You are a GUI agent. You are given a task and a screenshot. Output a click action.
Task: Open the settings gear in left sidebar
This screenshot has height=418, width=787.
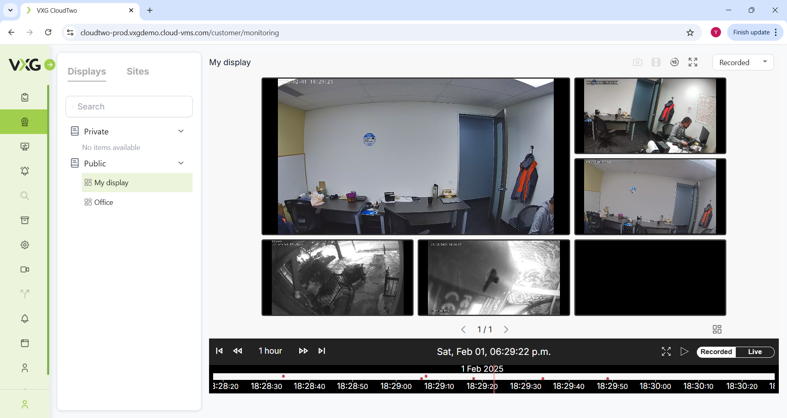(25, 245)
